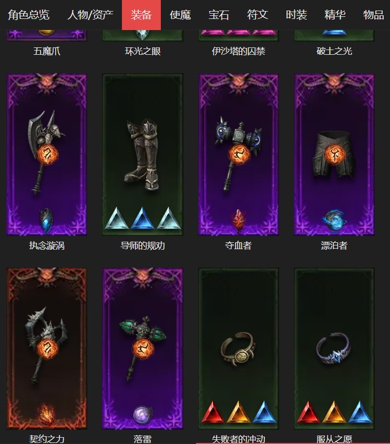Screen dimensions: 390x444
Task: Click the flame socket on 契约之力 card
Action: 46,414
